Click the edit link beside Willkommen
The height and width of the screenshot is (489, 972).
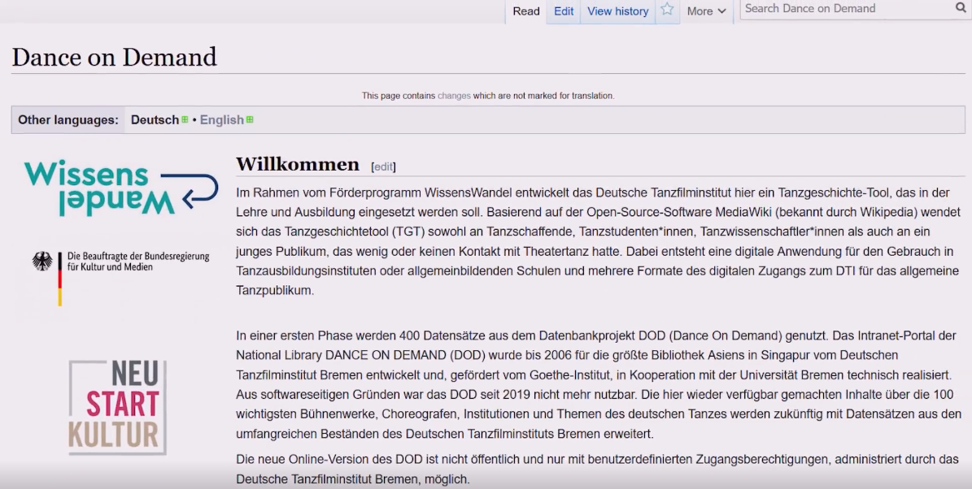click(x=383, y=167)
